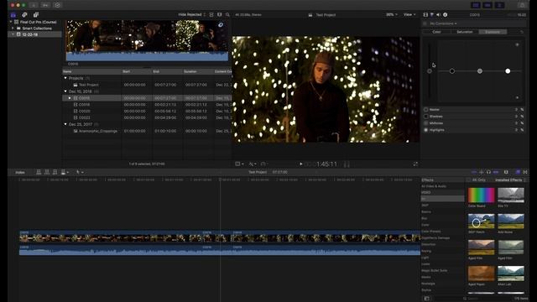
Task: Show the video inspector film icon
Action: coord(425,15)
